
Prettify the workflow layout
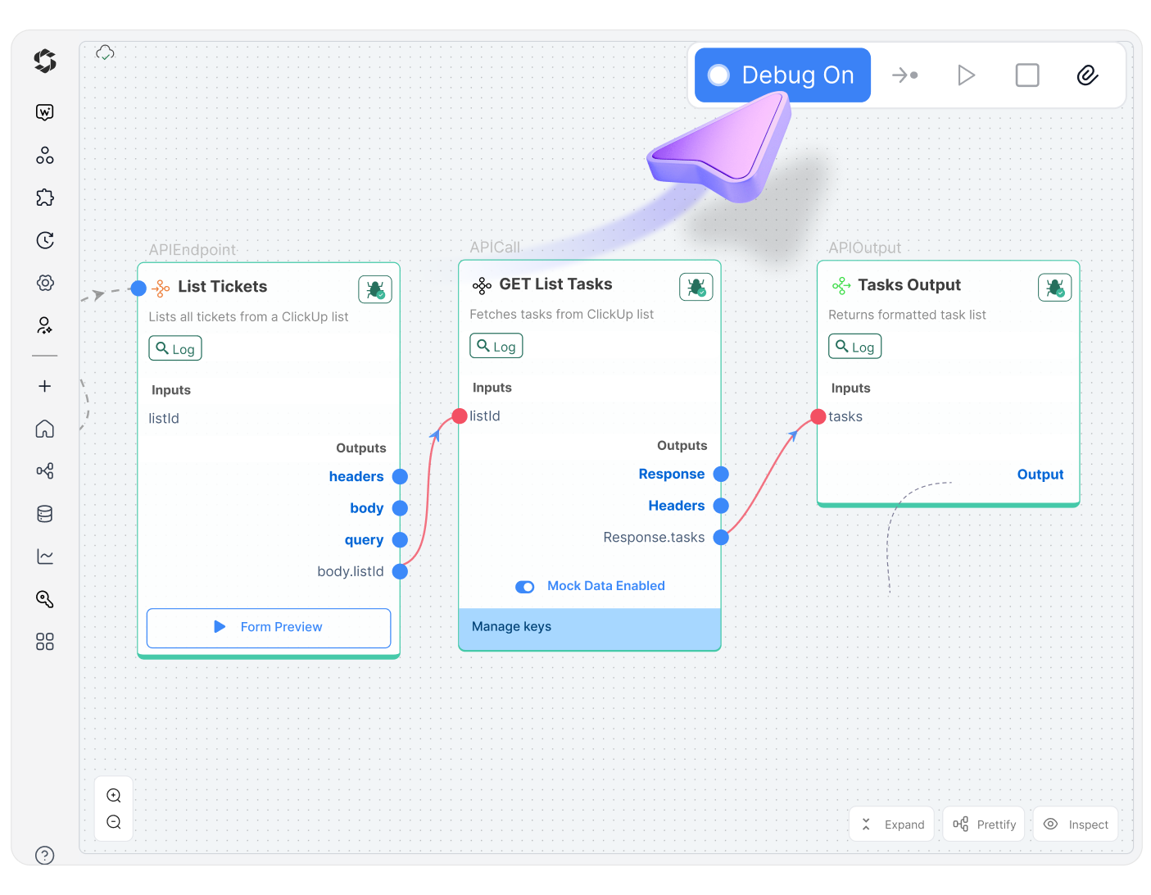(985, 825)
